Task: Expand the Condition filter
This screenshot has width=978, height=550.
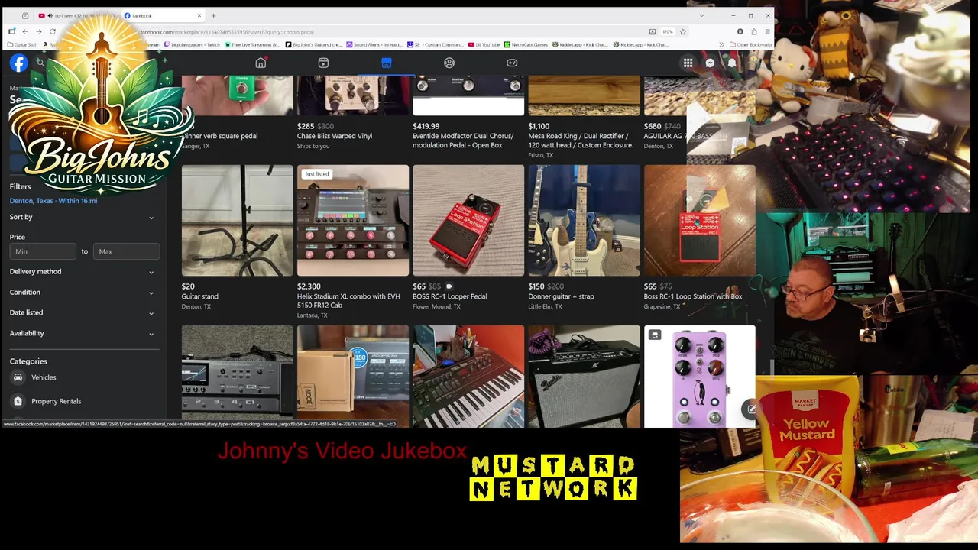Action: point(82,292)
